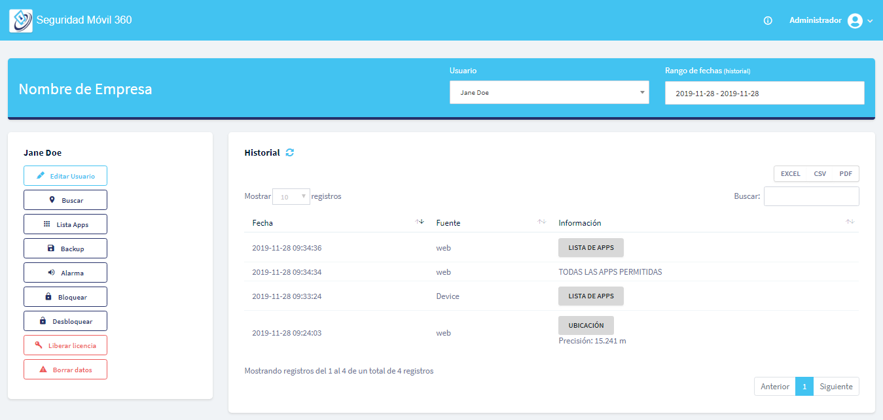This screenshot has height=420, width=883.
Task: Click the info icon in top bar
Action: [768, 21]
